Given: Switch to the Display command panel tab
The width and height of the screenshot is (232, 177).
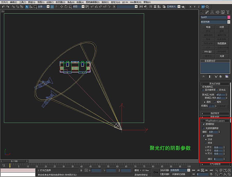Looking at the screenshot, I should click(x=223, y=12).
